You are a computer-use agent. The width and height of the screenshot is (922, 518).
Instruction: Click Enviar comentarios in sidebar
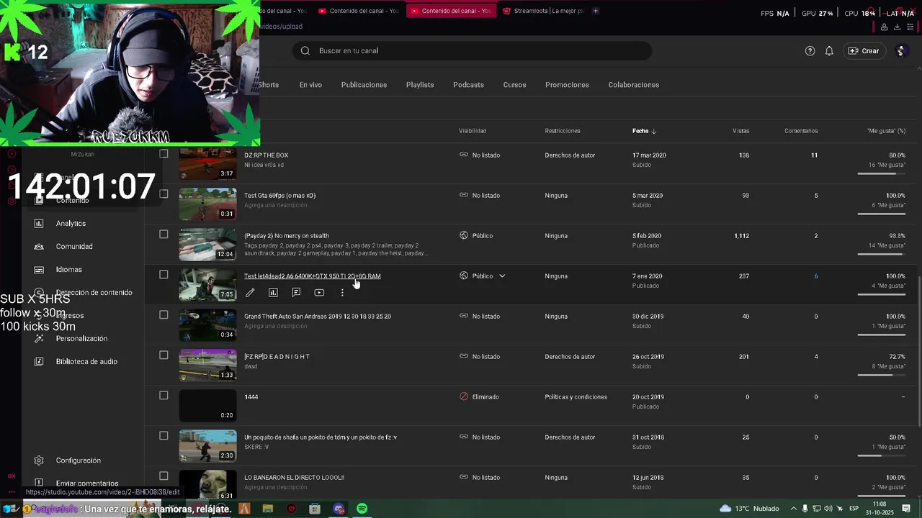pyautogui.click(x=87, y=483)
